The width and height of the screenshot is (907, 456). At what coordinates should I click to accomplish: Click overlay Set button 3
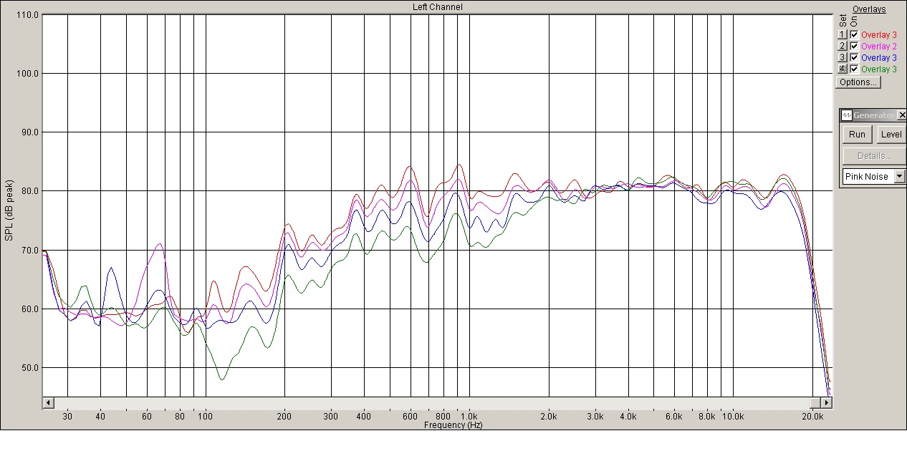(x=843, y=57)
